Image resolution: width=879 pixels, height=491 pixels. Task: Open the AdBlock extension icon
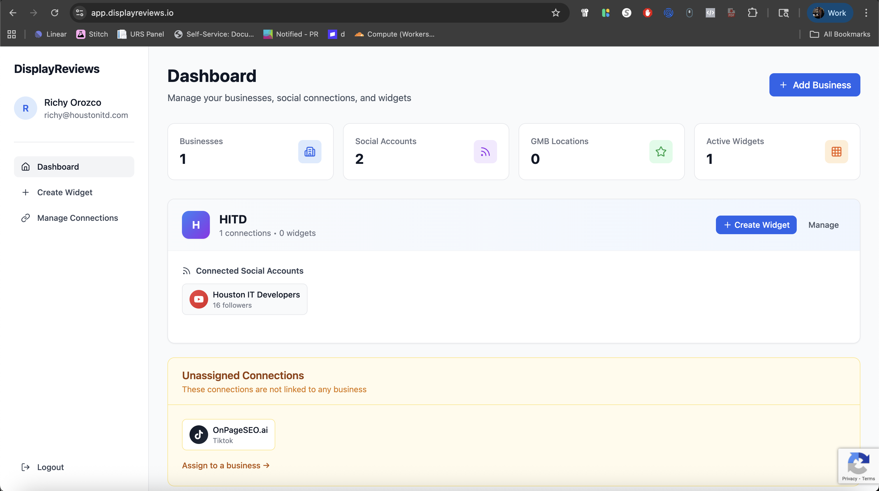point(647,12)
